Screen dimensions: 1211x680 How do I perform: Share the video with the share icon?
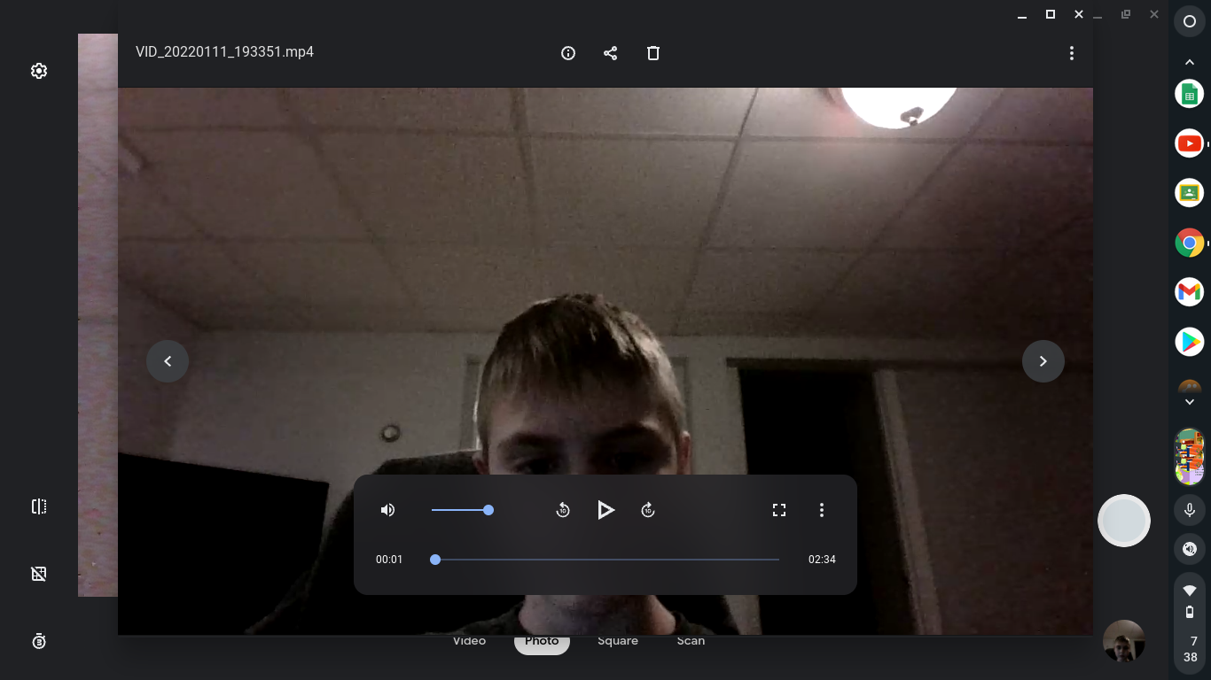tap(610, 53)
